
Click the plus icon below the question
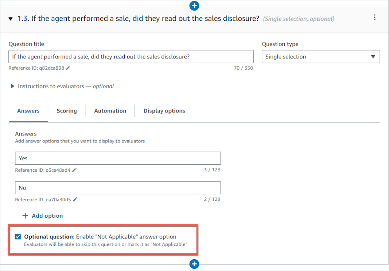[194, 264]
